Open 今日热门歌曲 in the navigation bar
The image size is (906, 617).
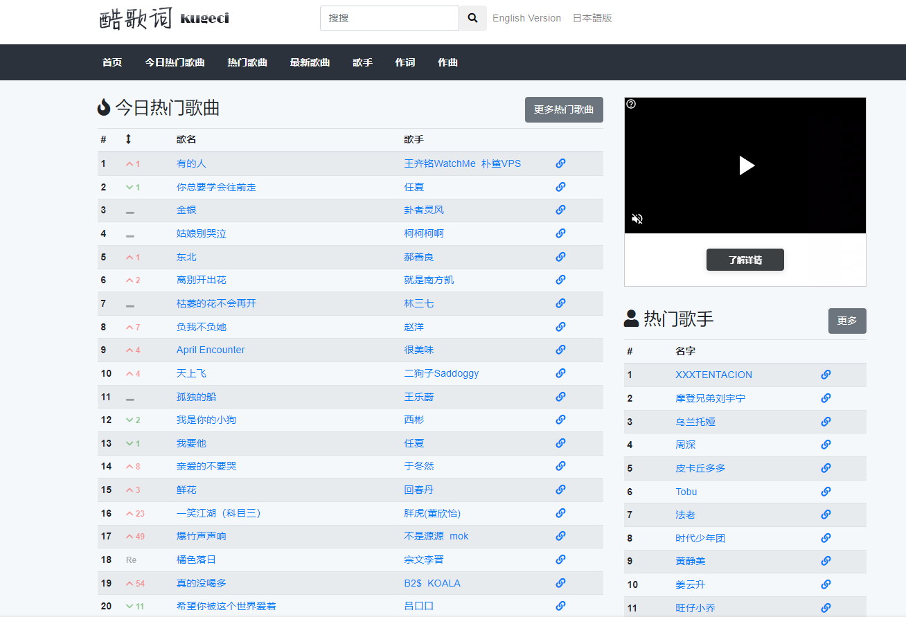(175, 62)
